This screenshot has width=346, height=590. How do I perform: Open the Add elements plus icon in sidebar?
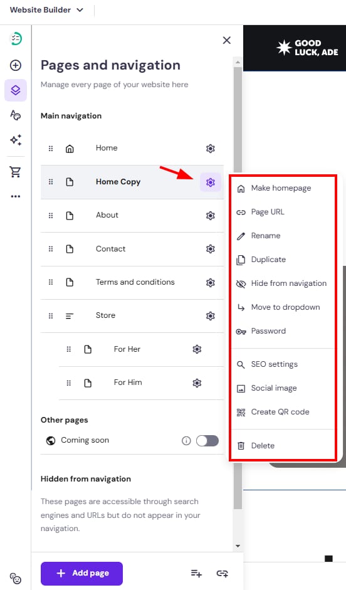pos(16,65)
